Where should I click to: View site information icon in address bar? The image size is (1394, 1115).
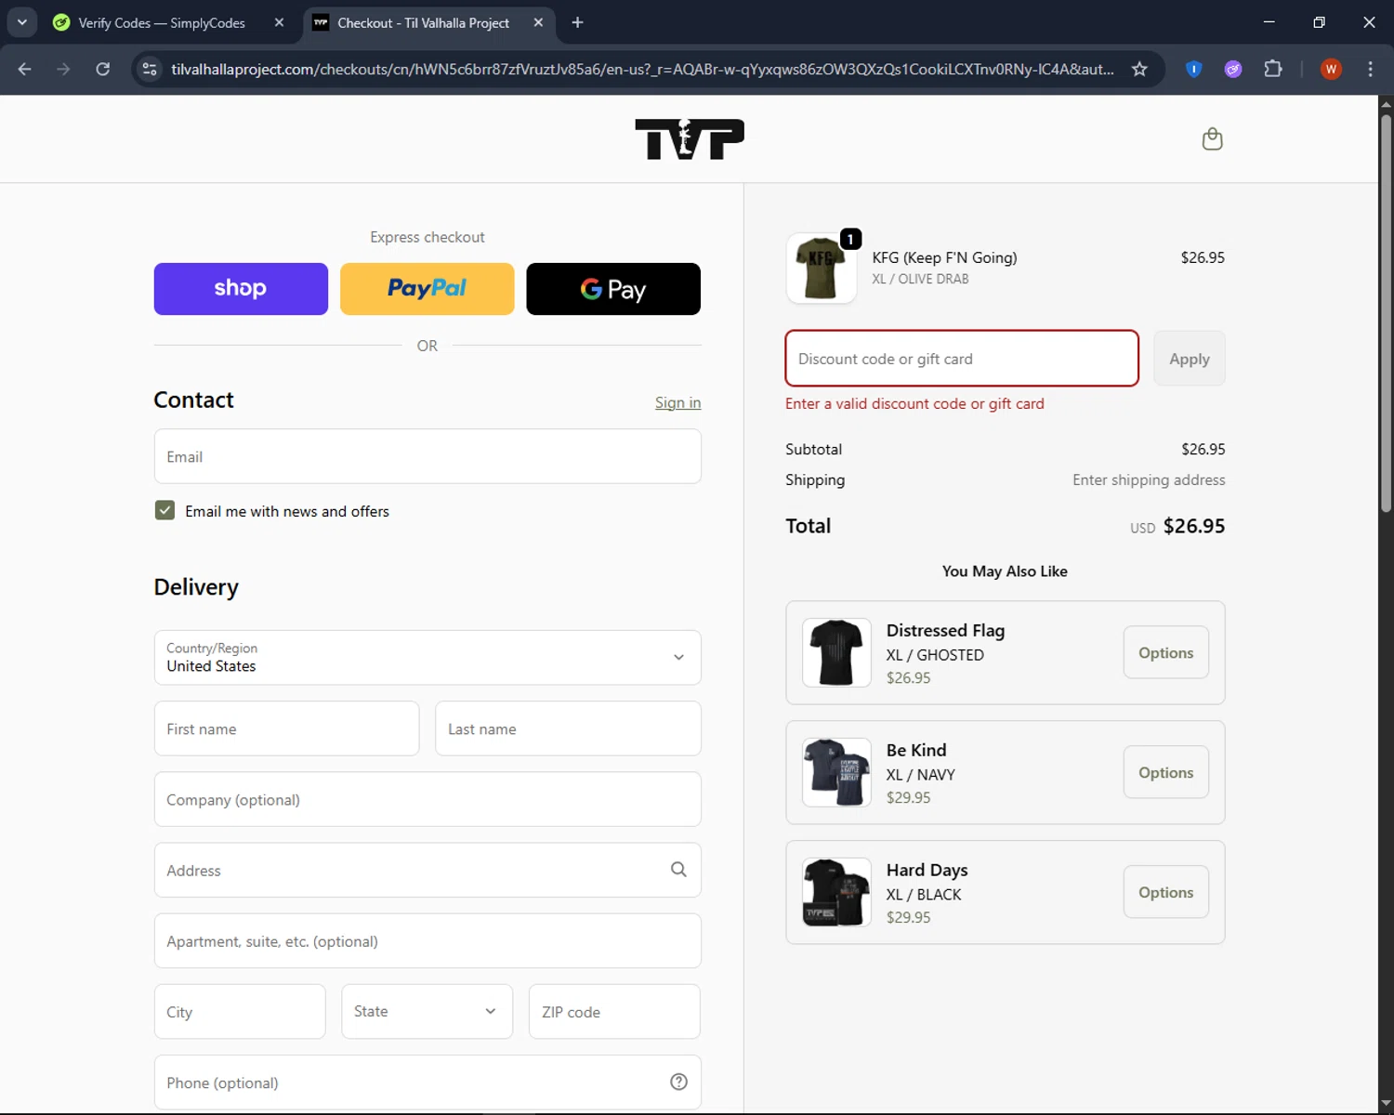pyautogui.click(x=150, y=69)
